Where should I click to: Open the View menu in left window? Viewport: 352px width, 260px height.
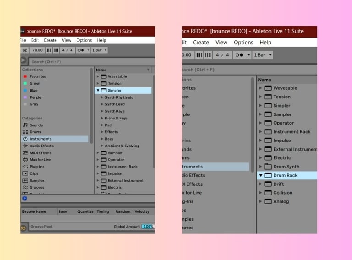coord(66,40)
